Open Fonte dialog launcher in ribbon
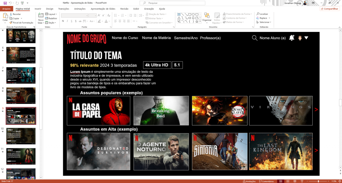Viewport: 342px width, 183px height. [111, 27]
